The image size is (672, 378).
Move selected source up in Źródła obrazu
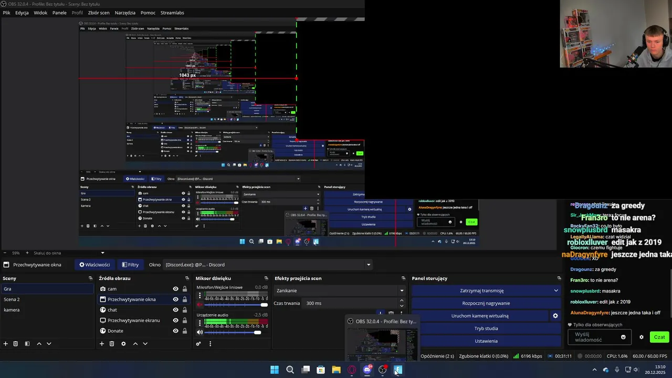135,344
